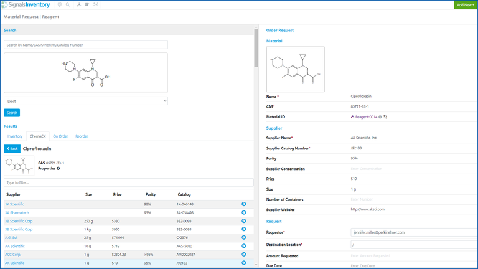Select arrow icon for A.G. Sci. row
Screen dimensions: 478x269
pyautogui.click(x=243, y=238)
